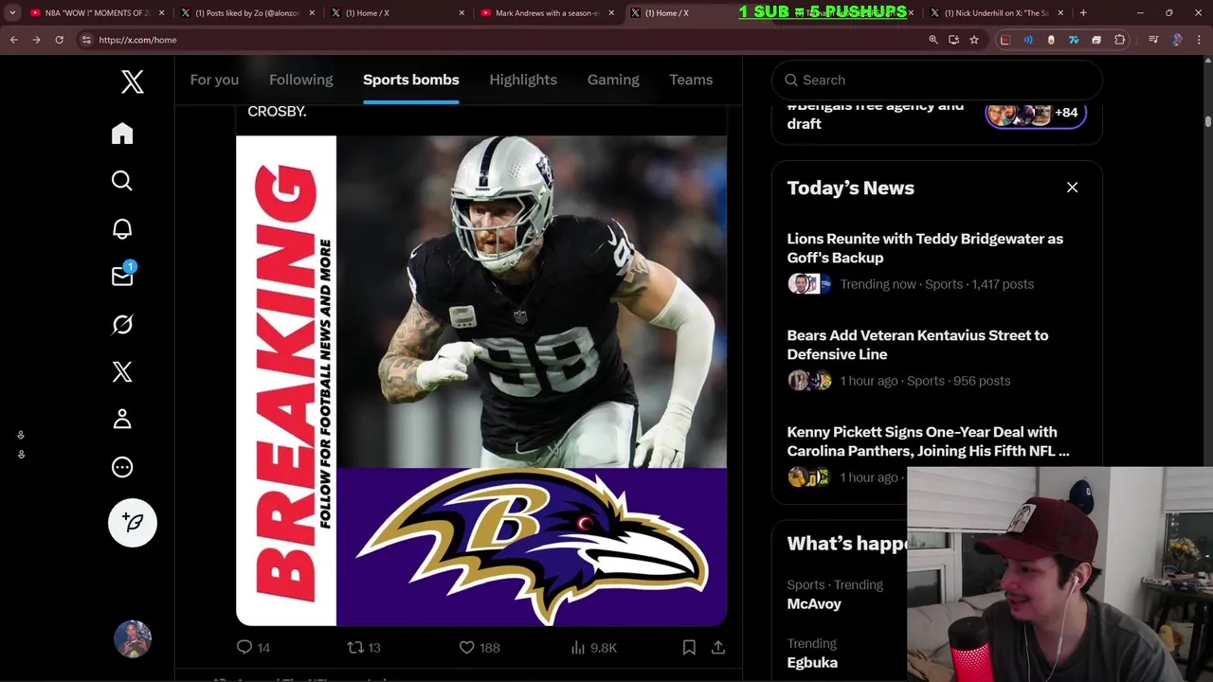Open browser extensions puzzle icon
This screenshot has width=1213, height=682.
pos(1120,40)
